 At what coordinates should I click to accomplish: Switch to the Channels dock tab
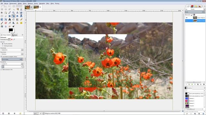point(192,6)
